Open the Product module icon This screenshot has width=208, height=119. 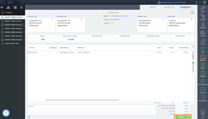[203, 8]
